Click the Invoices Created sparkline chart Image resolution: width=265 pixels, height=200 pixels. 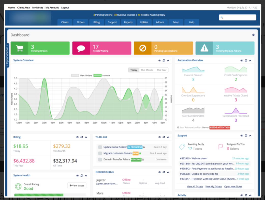click(193, 70)
